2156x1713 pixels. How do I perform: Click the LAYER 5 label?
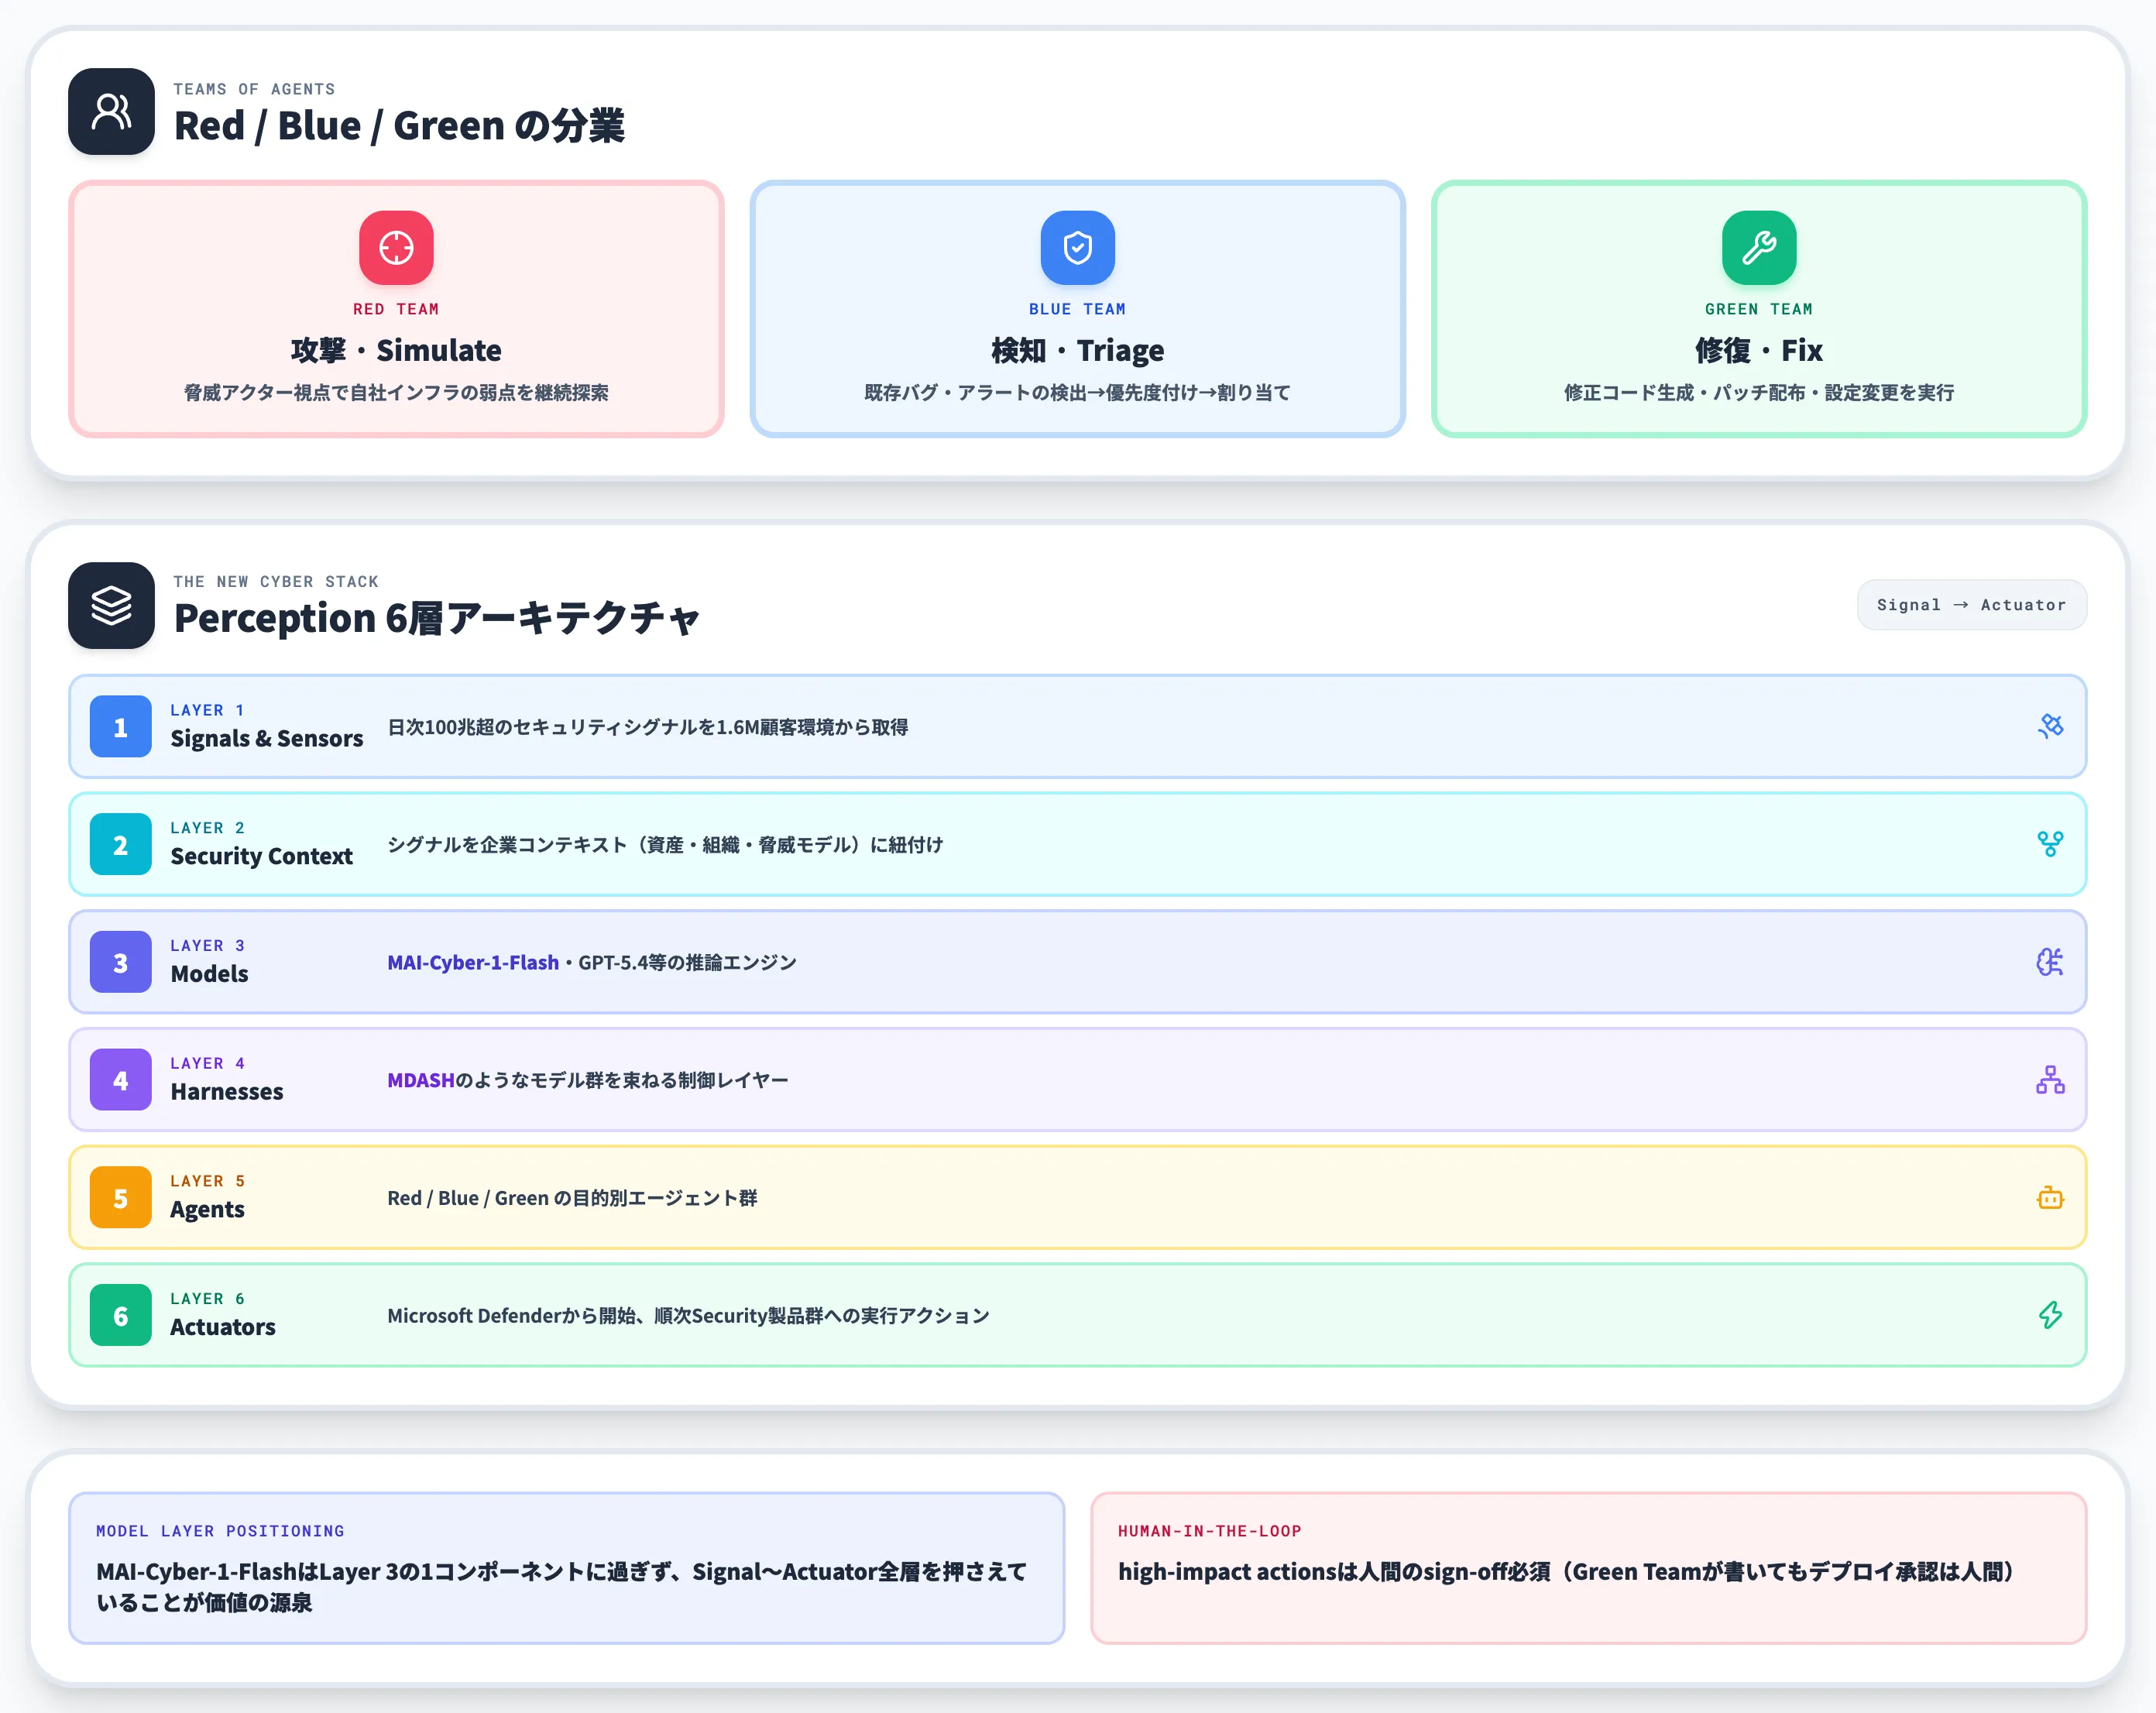(x=207, y=1181)
